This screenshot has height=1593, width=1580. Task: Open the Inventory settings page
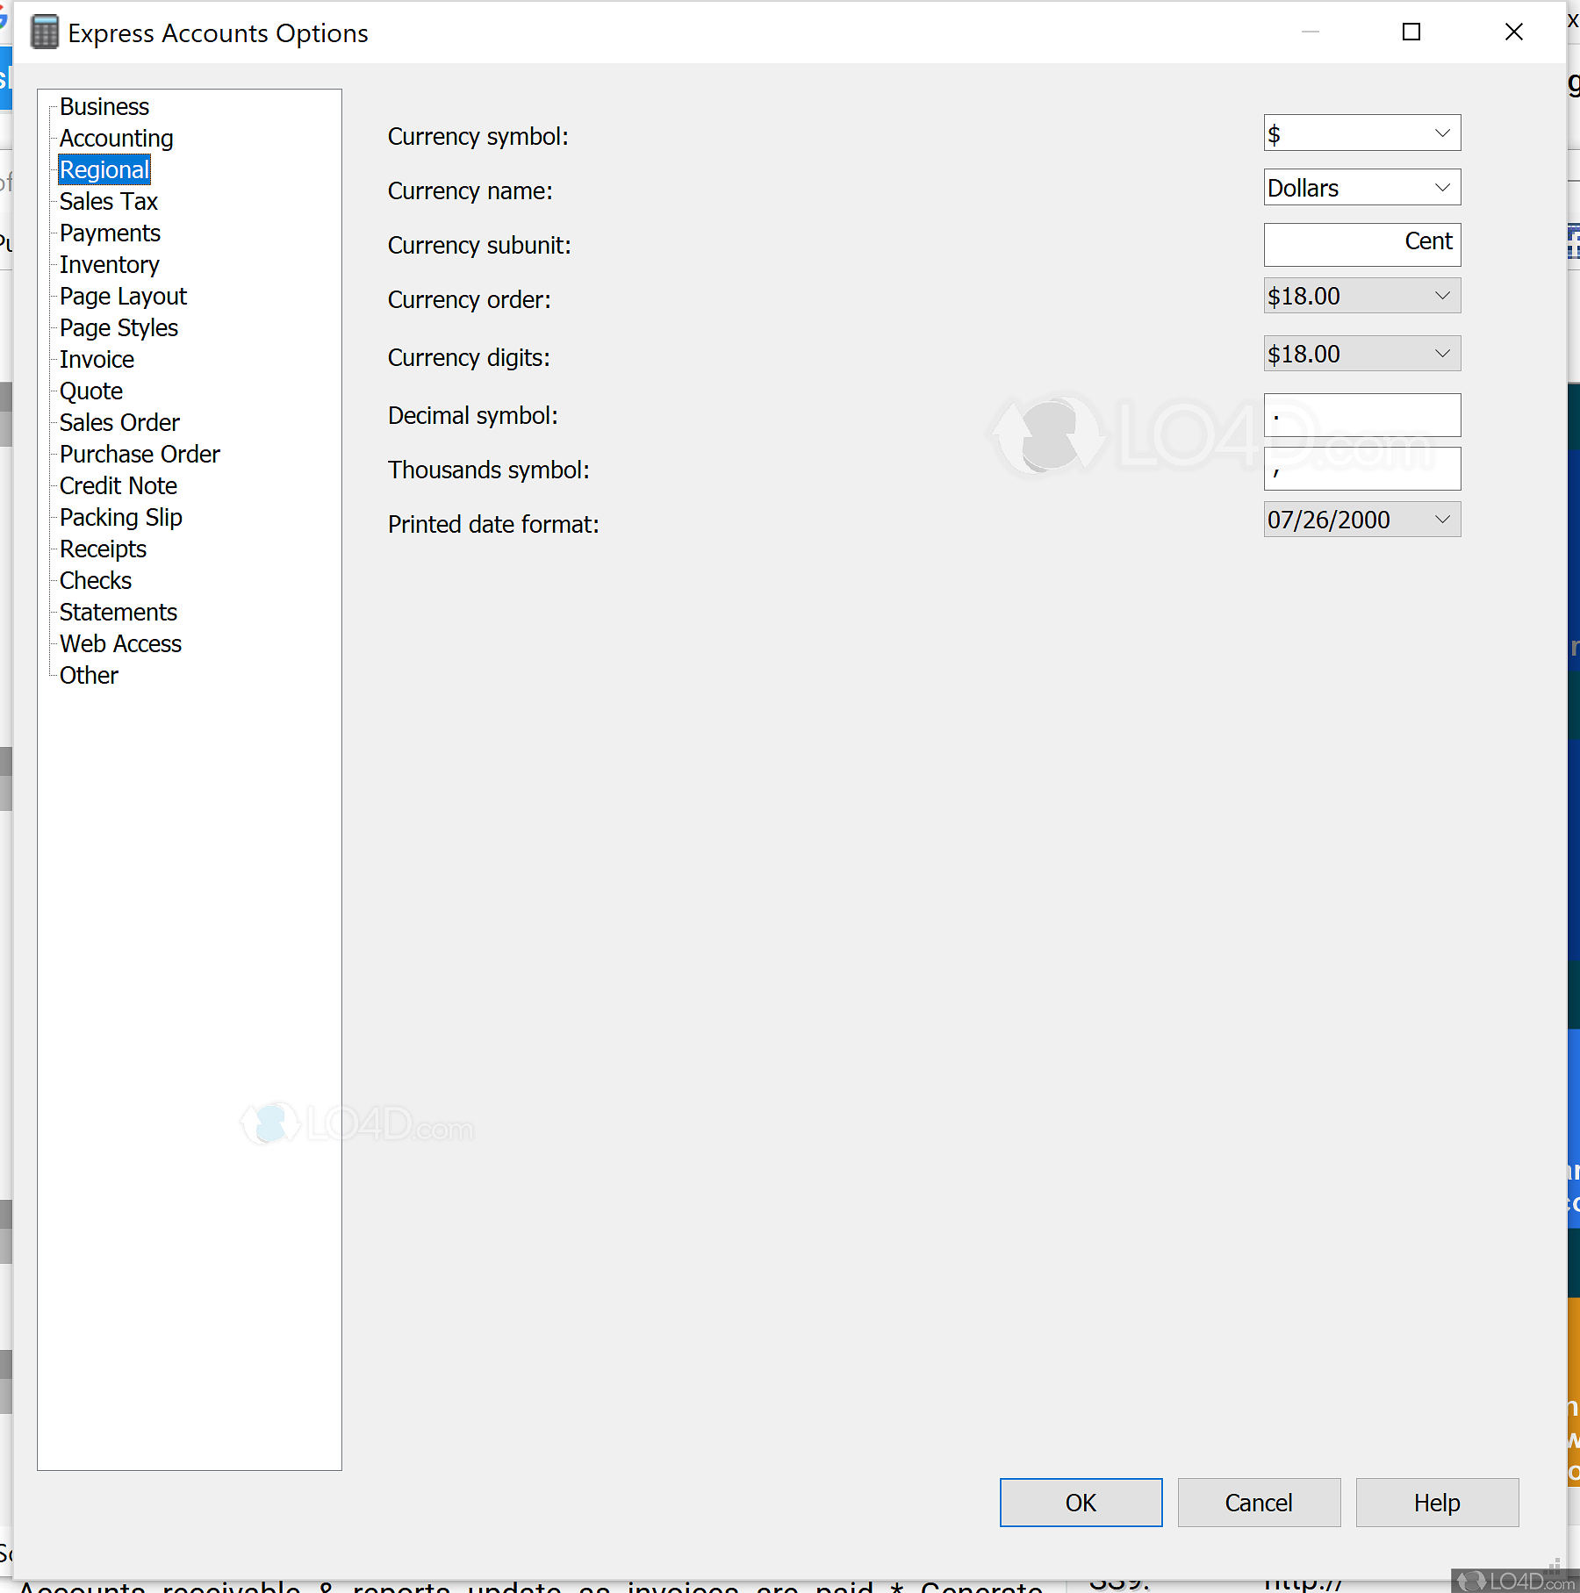[109, 264]
